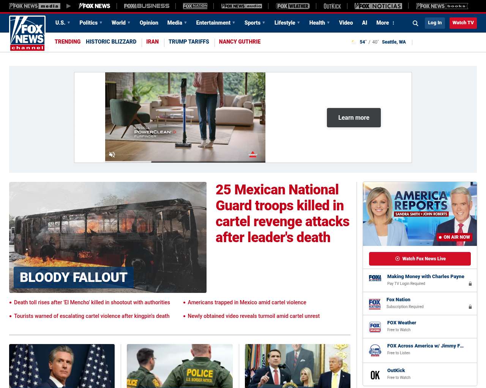Select trending topic Iran
The width and height of the screenshot is (486, 388).
152,42
